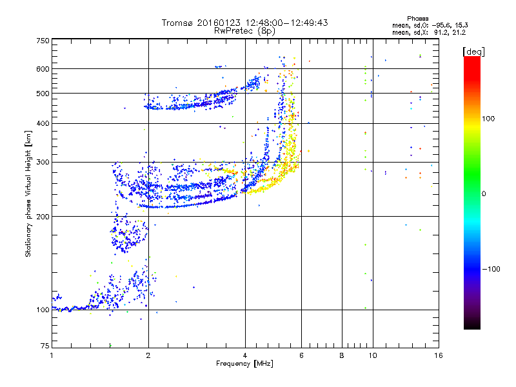Click the y-axis label 'Stationary phase Virtual Height [km]'
Image resolution: width=516 pixels, height=387 pixels.
(28, 193)
